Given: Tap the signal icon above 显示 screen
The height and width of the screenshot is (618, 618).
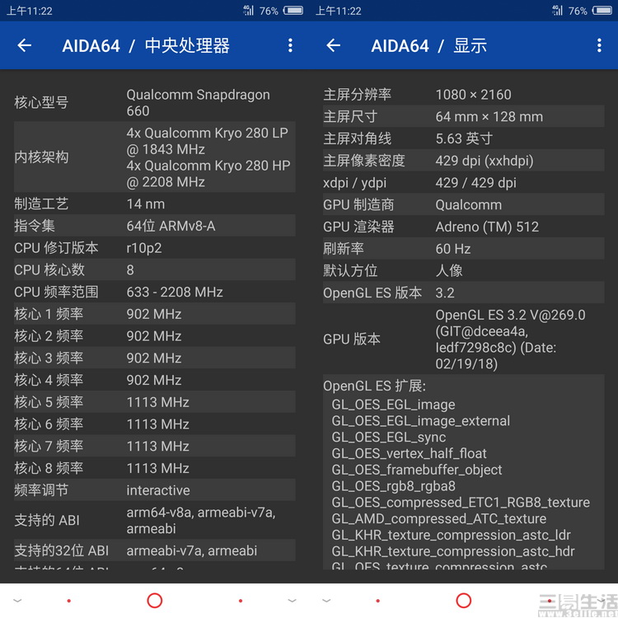Looking at the screenshot, I should tap(557, 10).
